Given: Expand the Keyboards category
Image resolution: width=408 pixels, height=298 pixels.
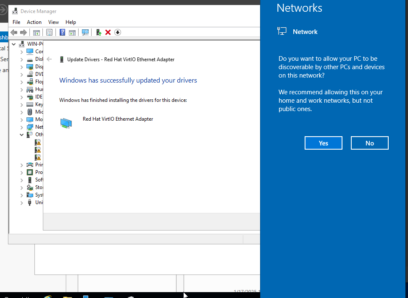Looking at the screenshot, I should [x=21, y=105].
